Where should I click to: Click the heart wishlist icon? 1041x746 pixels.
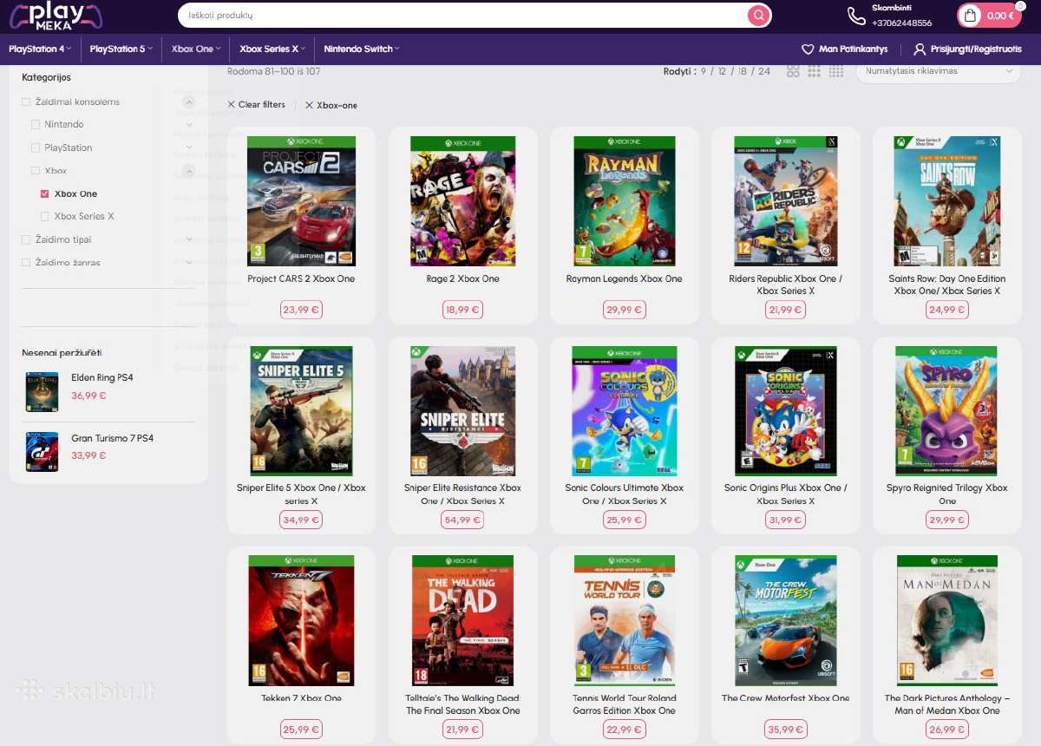point(808,49)
